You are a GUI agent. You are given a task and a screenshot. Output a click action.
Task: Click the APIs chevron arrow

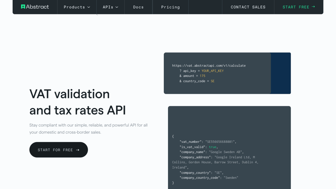coord(117,7)
